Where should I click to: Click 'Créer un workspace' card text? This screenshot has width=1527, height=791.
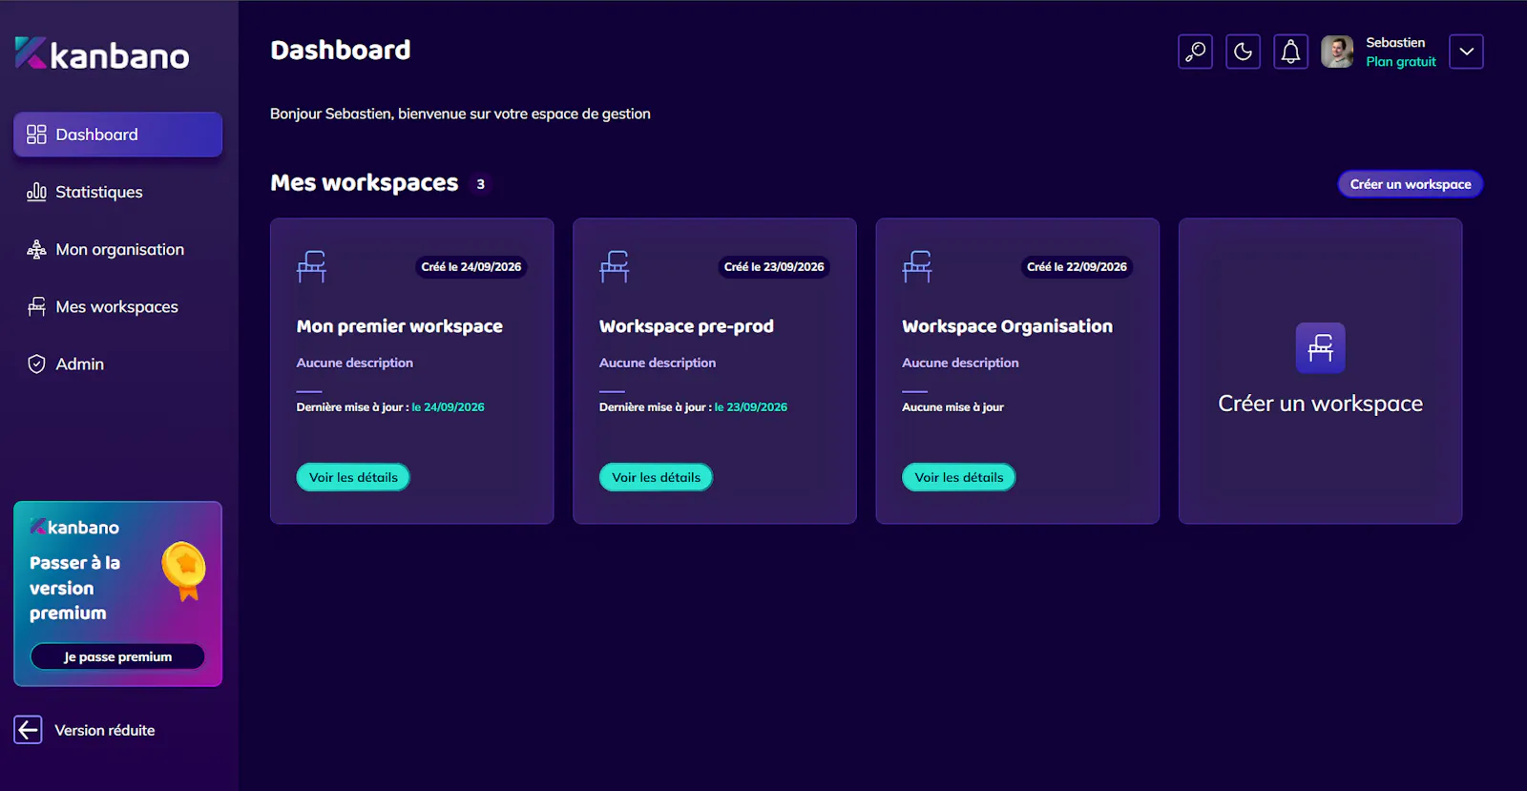pos(1321,404)
